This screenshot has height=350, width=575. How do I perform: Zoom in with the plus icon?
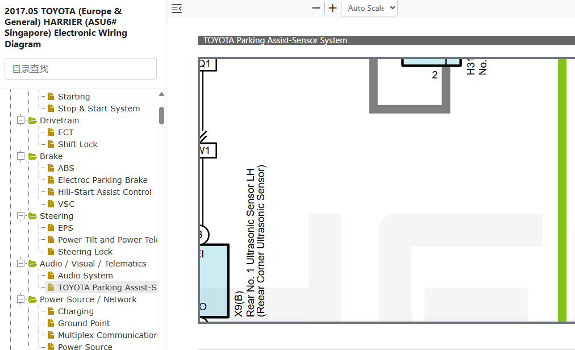(332, 8)
